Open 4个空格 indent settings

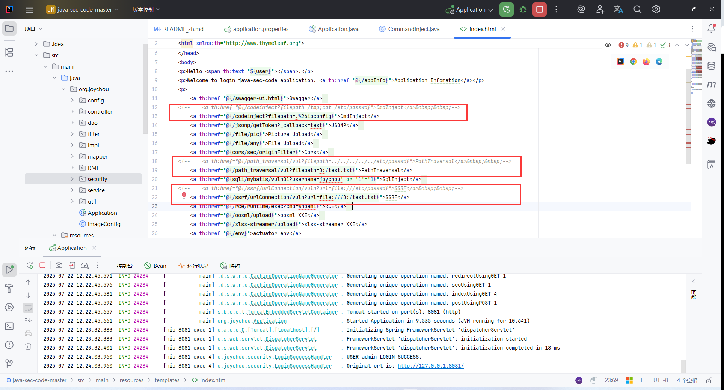[x=687, y=380]
